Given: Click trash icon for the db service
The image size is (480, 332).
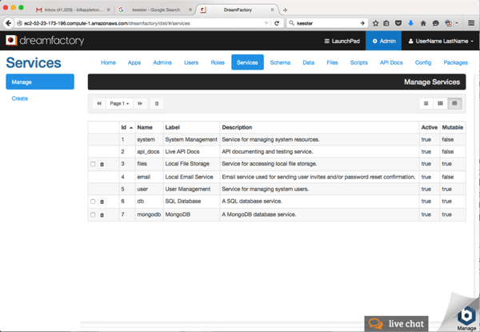Looking at the screenshot, I should point(102,202).
